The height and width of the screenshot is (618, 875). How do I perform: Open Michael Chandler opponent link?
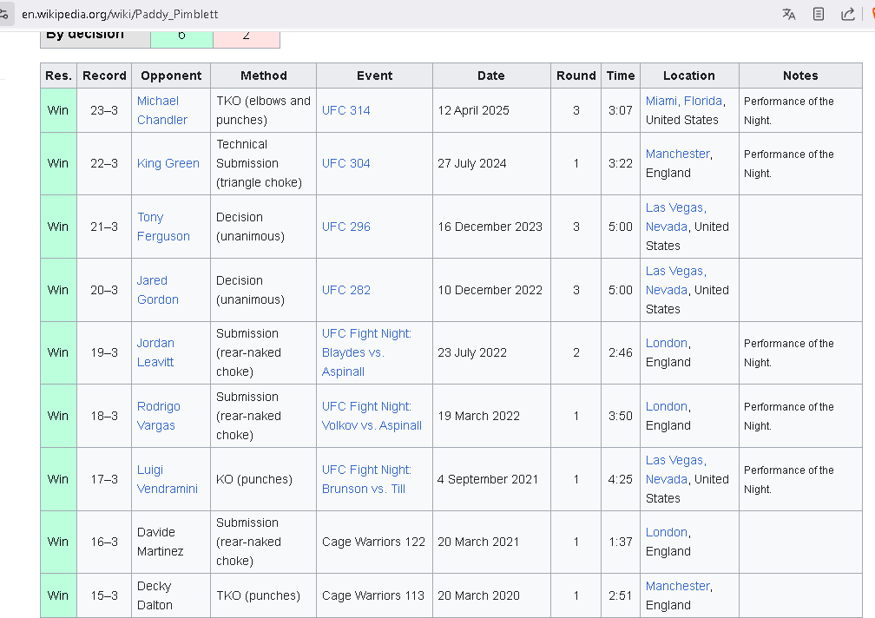click(x=162, y=110)
